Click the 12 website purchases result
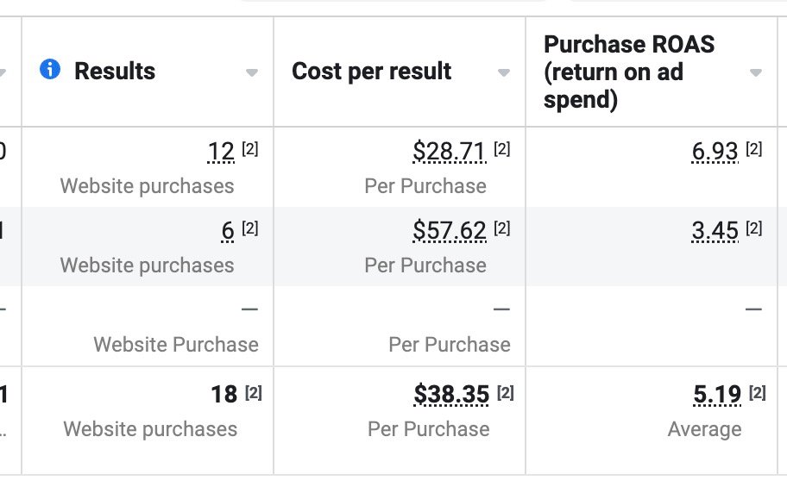 coord(221,153)
